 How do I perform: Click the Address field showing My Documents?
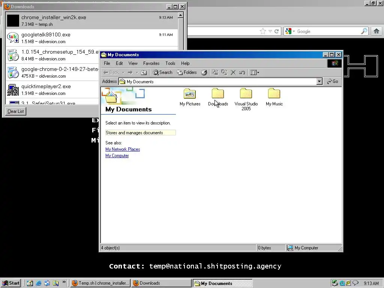(x=217, y=81)
